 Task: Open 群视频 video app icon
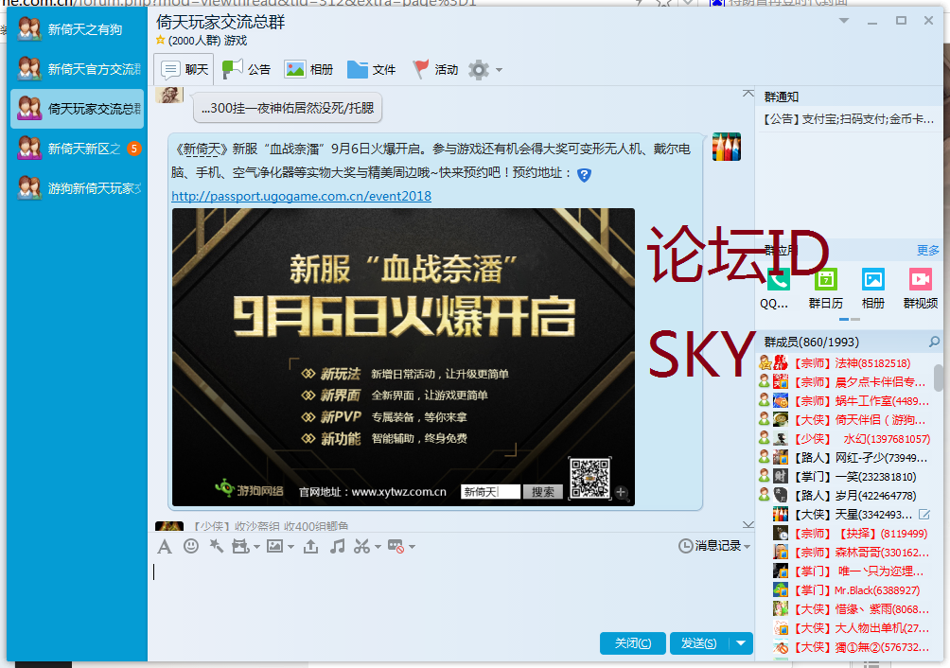[x=921, y=280]
